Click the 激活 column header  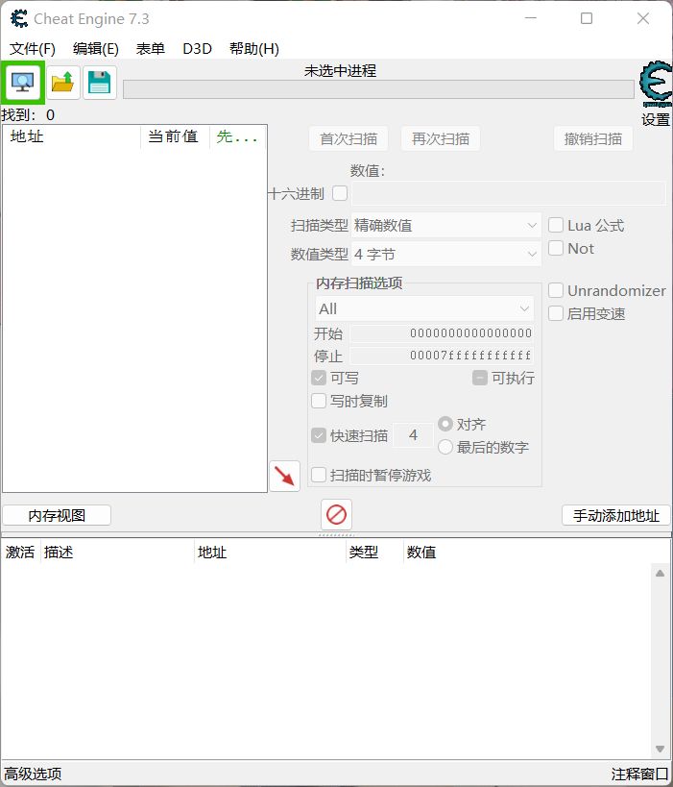click(20, 553)
